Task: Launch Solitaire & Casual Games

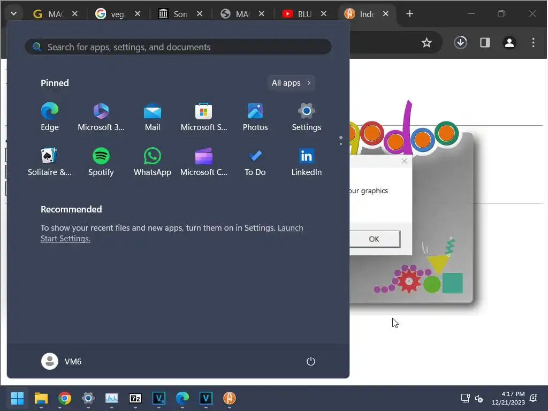Action: pyautogui.click(x=50, y=162)
